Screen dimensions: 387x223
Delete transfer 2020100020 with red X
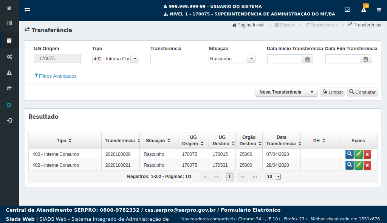pos(367,154)
